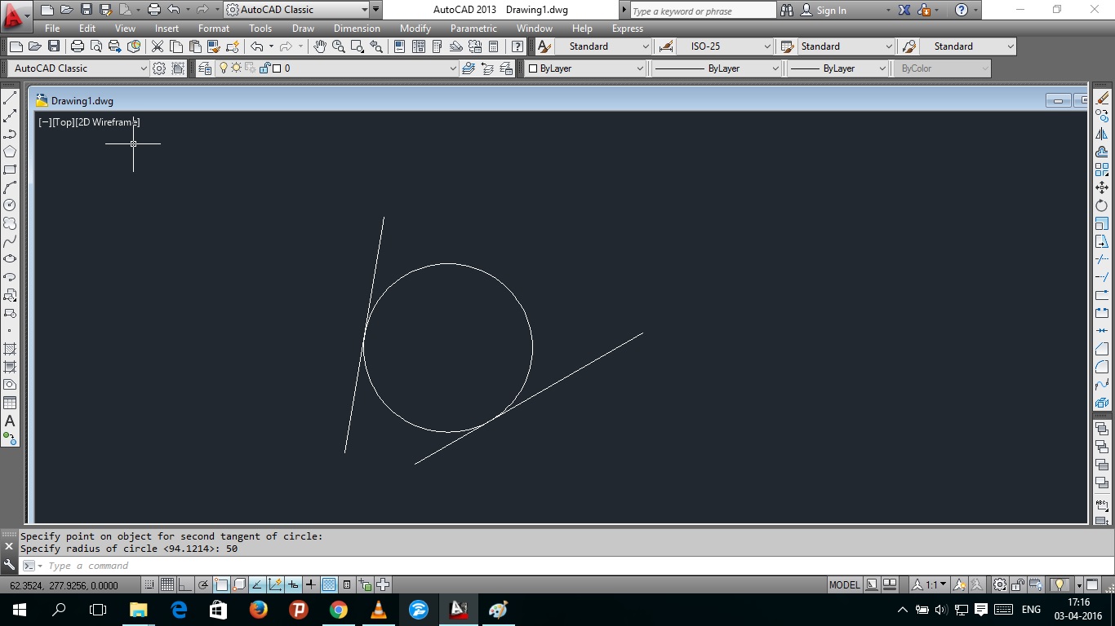Open the workspace dropdown showing AutoCAD Classic
The height and width of the screenshot is (626, 1115).
pyautogui.click(x=364, y=9)
